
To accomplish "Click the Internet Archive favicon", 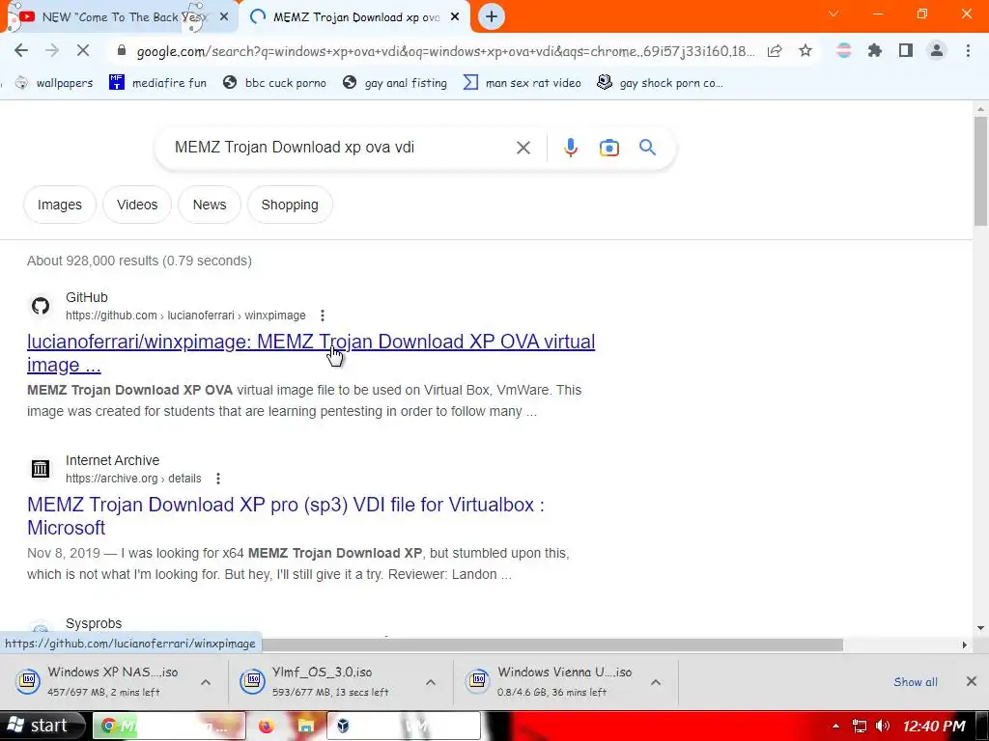I will click(x=41, y=469).
